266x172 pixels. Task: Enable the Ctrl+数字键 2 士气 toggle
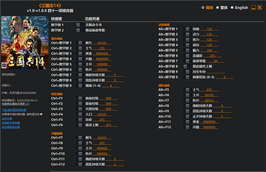(x=80, y=48)
